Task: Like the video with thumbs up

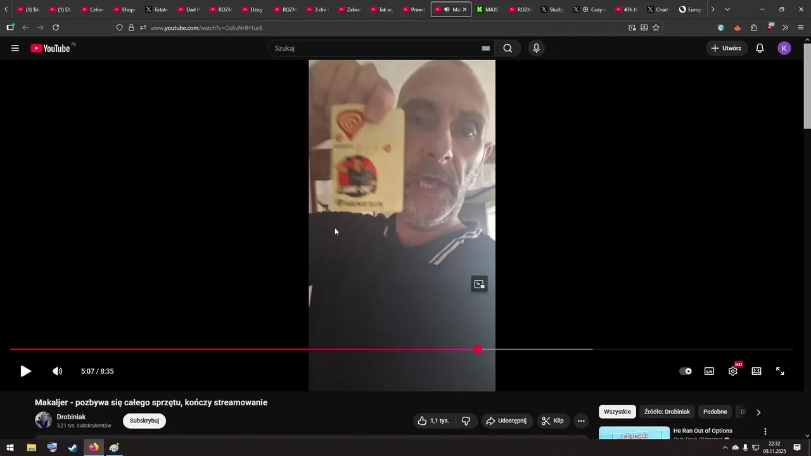Action: [x=433, y=421]
